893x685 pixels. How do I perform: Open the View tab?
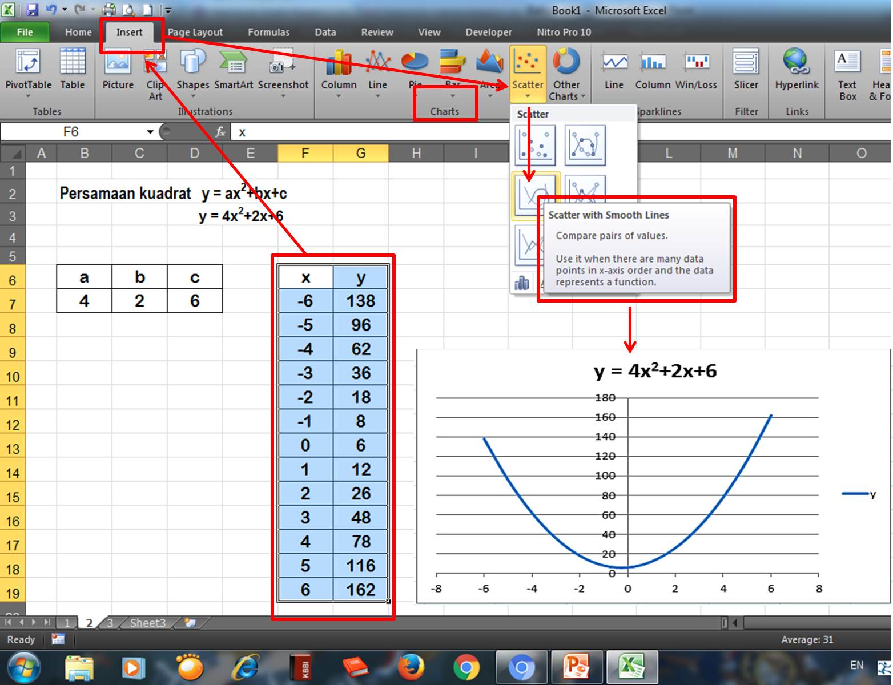[x=429, y=32]
